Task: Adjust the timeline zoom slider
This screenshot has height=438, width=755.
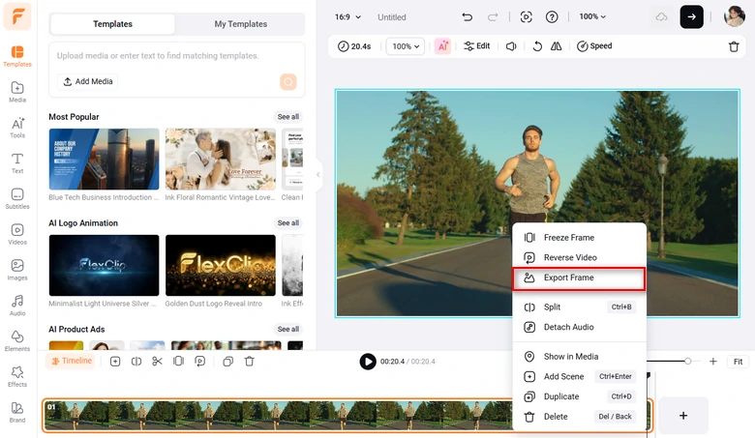Action: [x=687, y=362]
